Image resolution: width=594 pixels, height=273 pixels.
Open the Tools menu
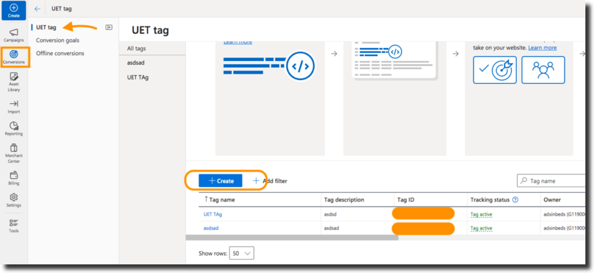[13, 225]
